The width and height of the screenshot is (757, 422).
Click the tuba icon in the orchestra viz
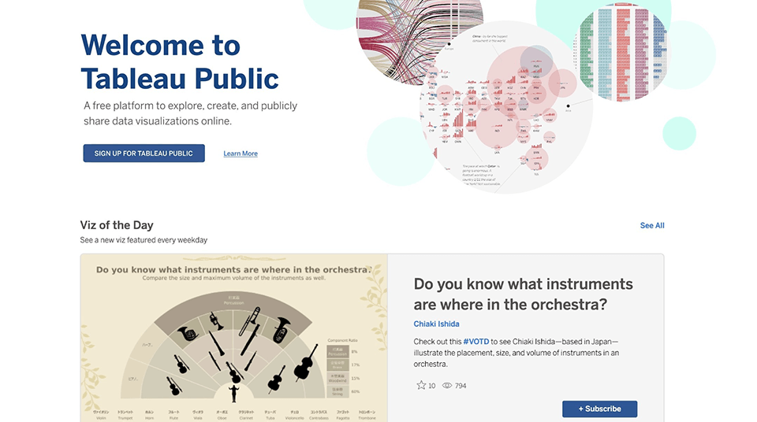[282, 329]
